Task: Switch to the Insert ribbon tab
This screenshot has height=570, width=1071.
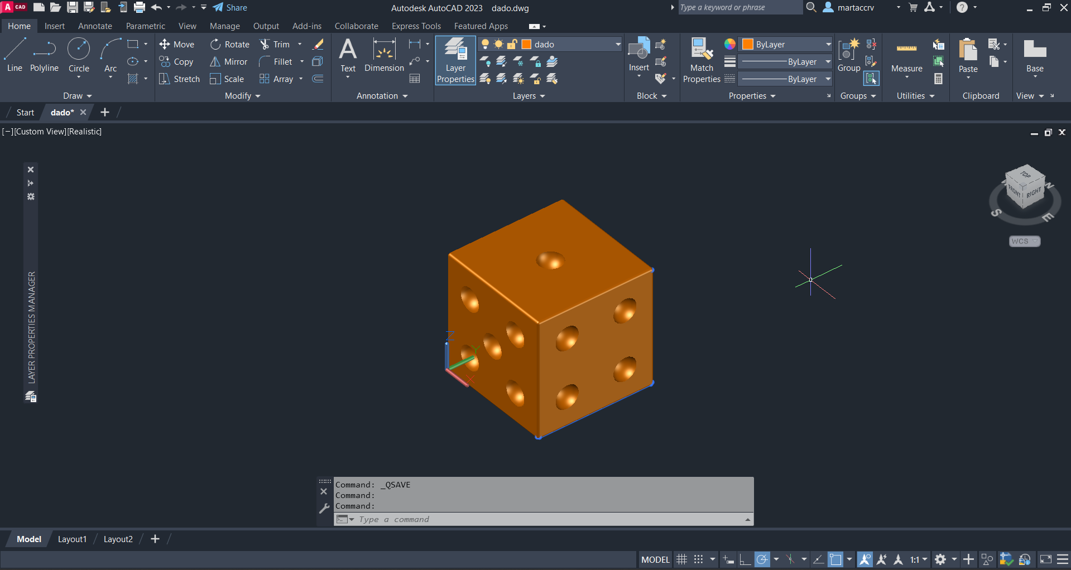Action: pyautogui.click(x=55, y=26)
